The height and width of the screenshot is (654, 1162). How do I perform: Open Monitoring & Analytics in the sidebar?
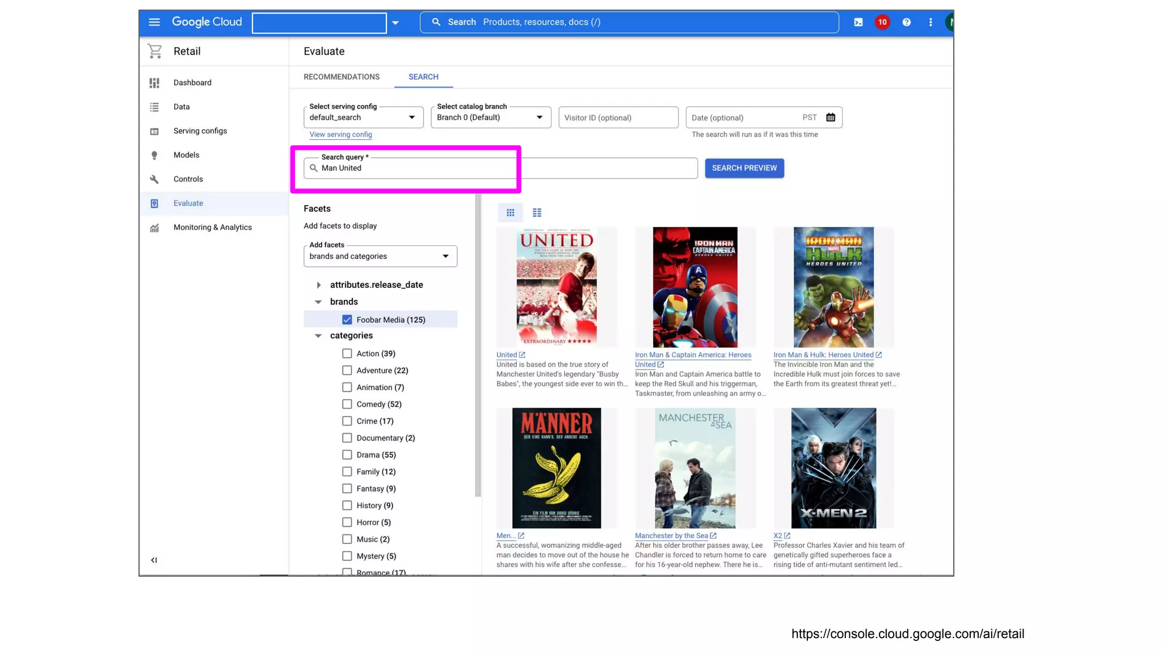pos(213,228)
